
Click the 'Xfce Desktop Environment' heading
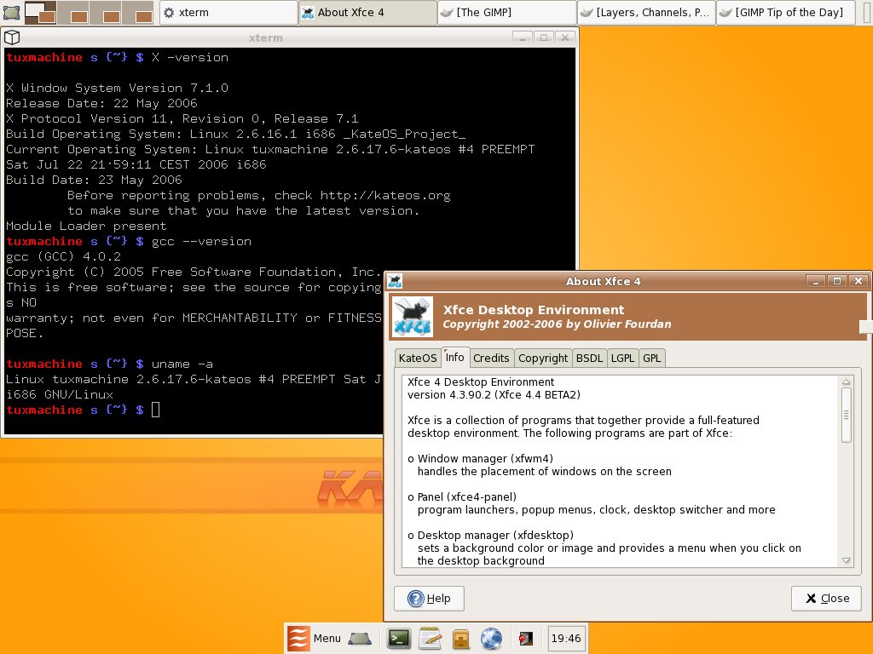534,310
